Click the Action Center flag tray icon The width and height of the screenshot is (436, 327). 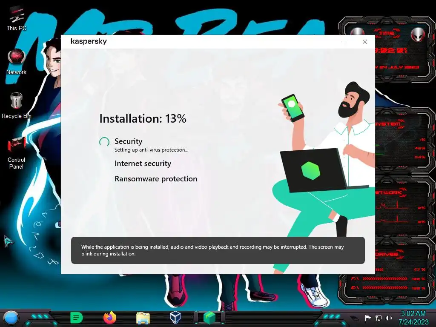(368, 318)
